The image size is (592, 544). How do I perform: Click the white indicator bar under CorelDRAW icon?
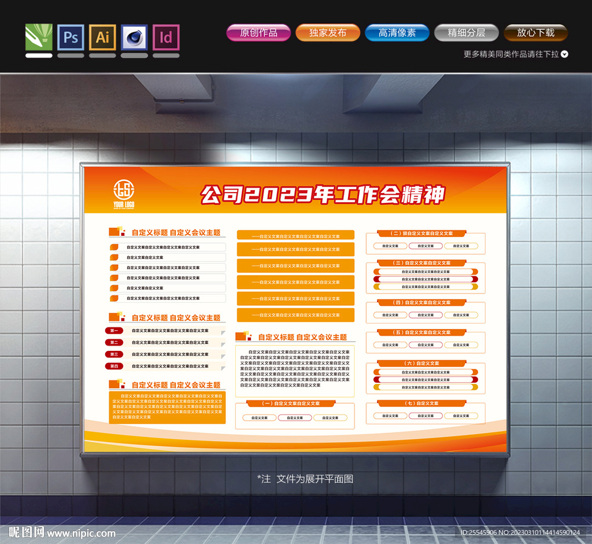(39, 55)
